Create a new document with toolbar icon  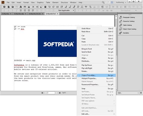click(9, 7)
